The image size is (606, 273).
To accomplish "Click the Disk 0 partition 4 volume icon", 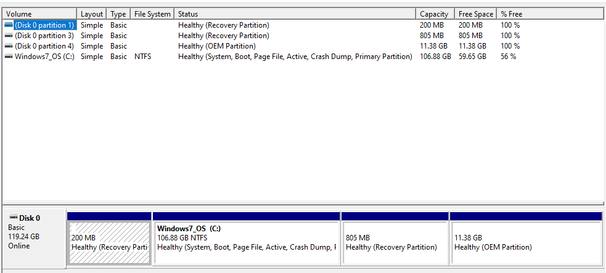I will pyautogui.click(x=9, y=46).
